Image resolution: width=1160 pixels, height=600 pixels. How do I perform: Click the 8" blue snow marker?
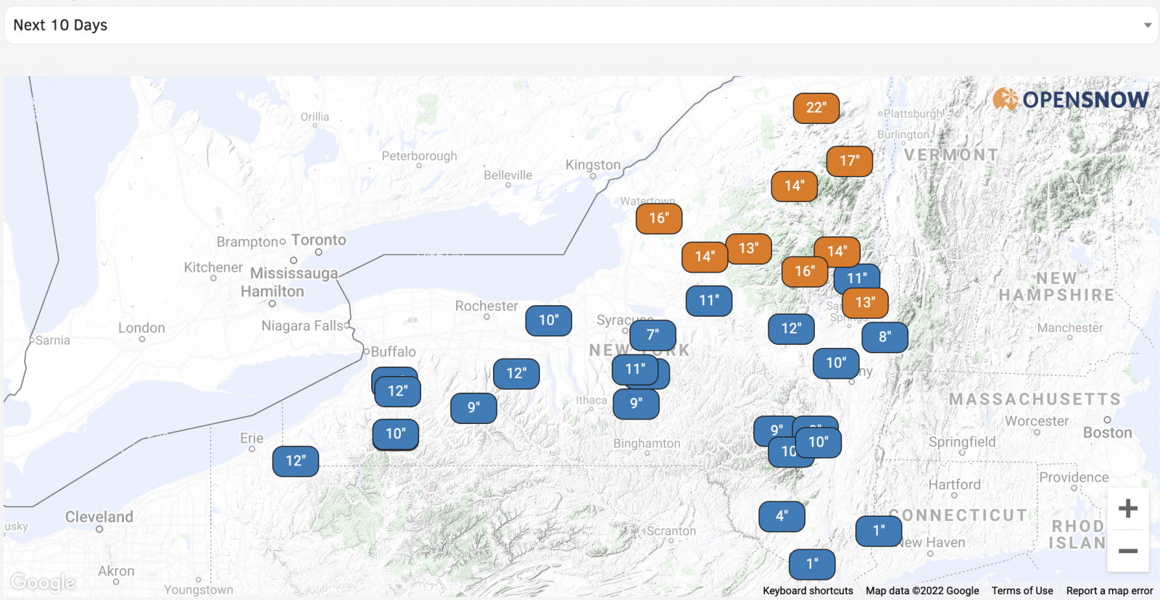[884, 337]
